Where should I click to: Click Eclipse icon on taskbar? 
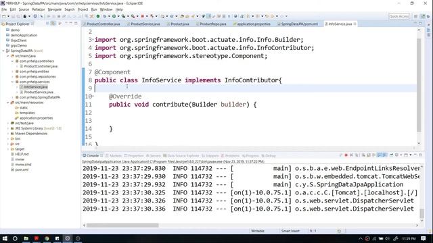[x=68, y=238]
